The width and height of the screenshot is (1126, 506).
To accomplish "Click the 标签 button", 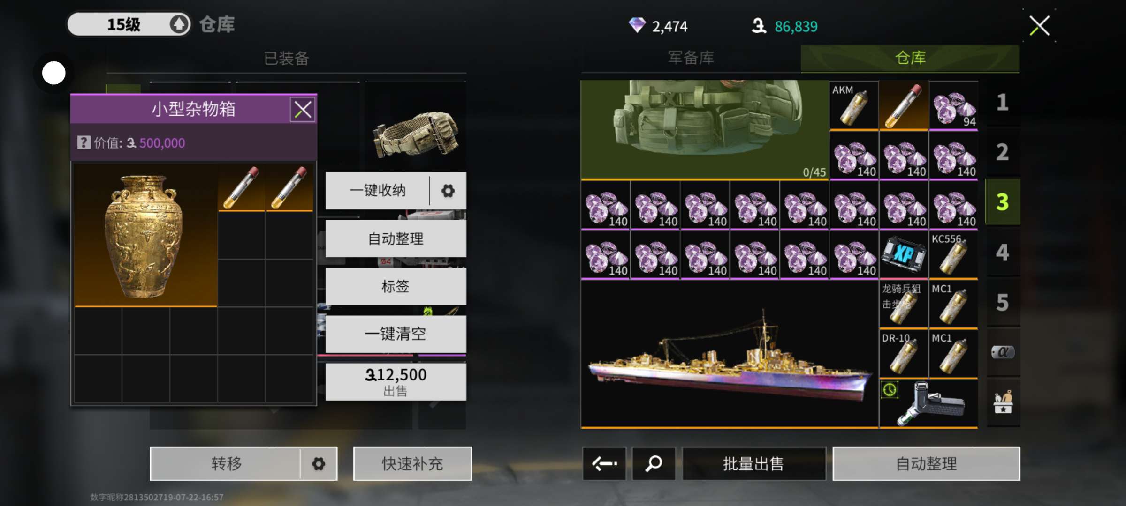I will click(x=396, y=286).
